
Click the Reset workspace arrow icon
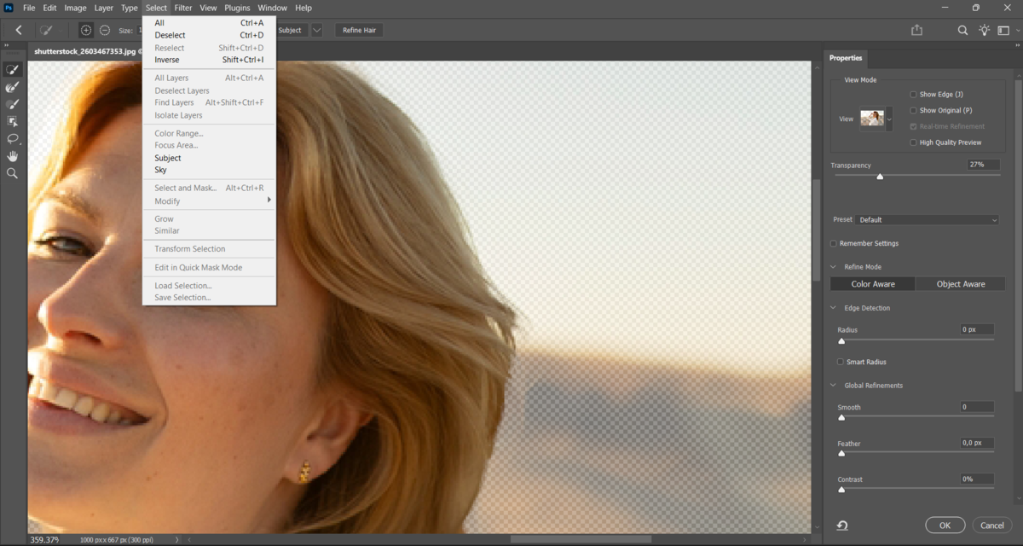[842, 526]
